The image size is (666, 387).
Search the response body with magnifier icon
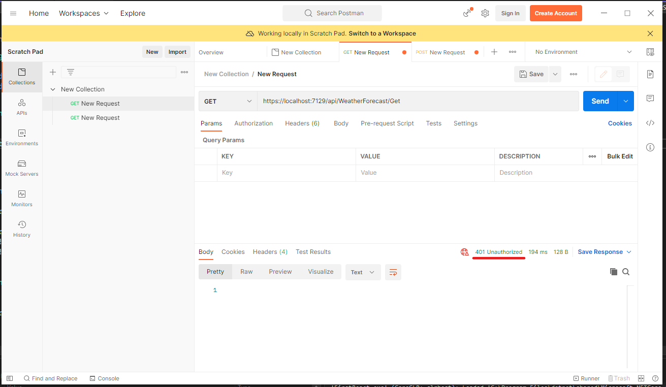(626, 272)
